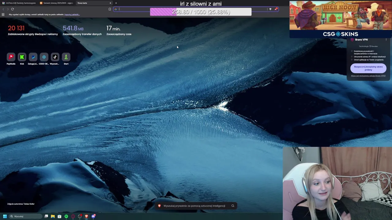Open Opera GX from the taskbar
Screen dimensions: 392x220
click(73, 216)
